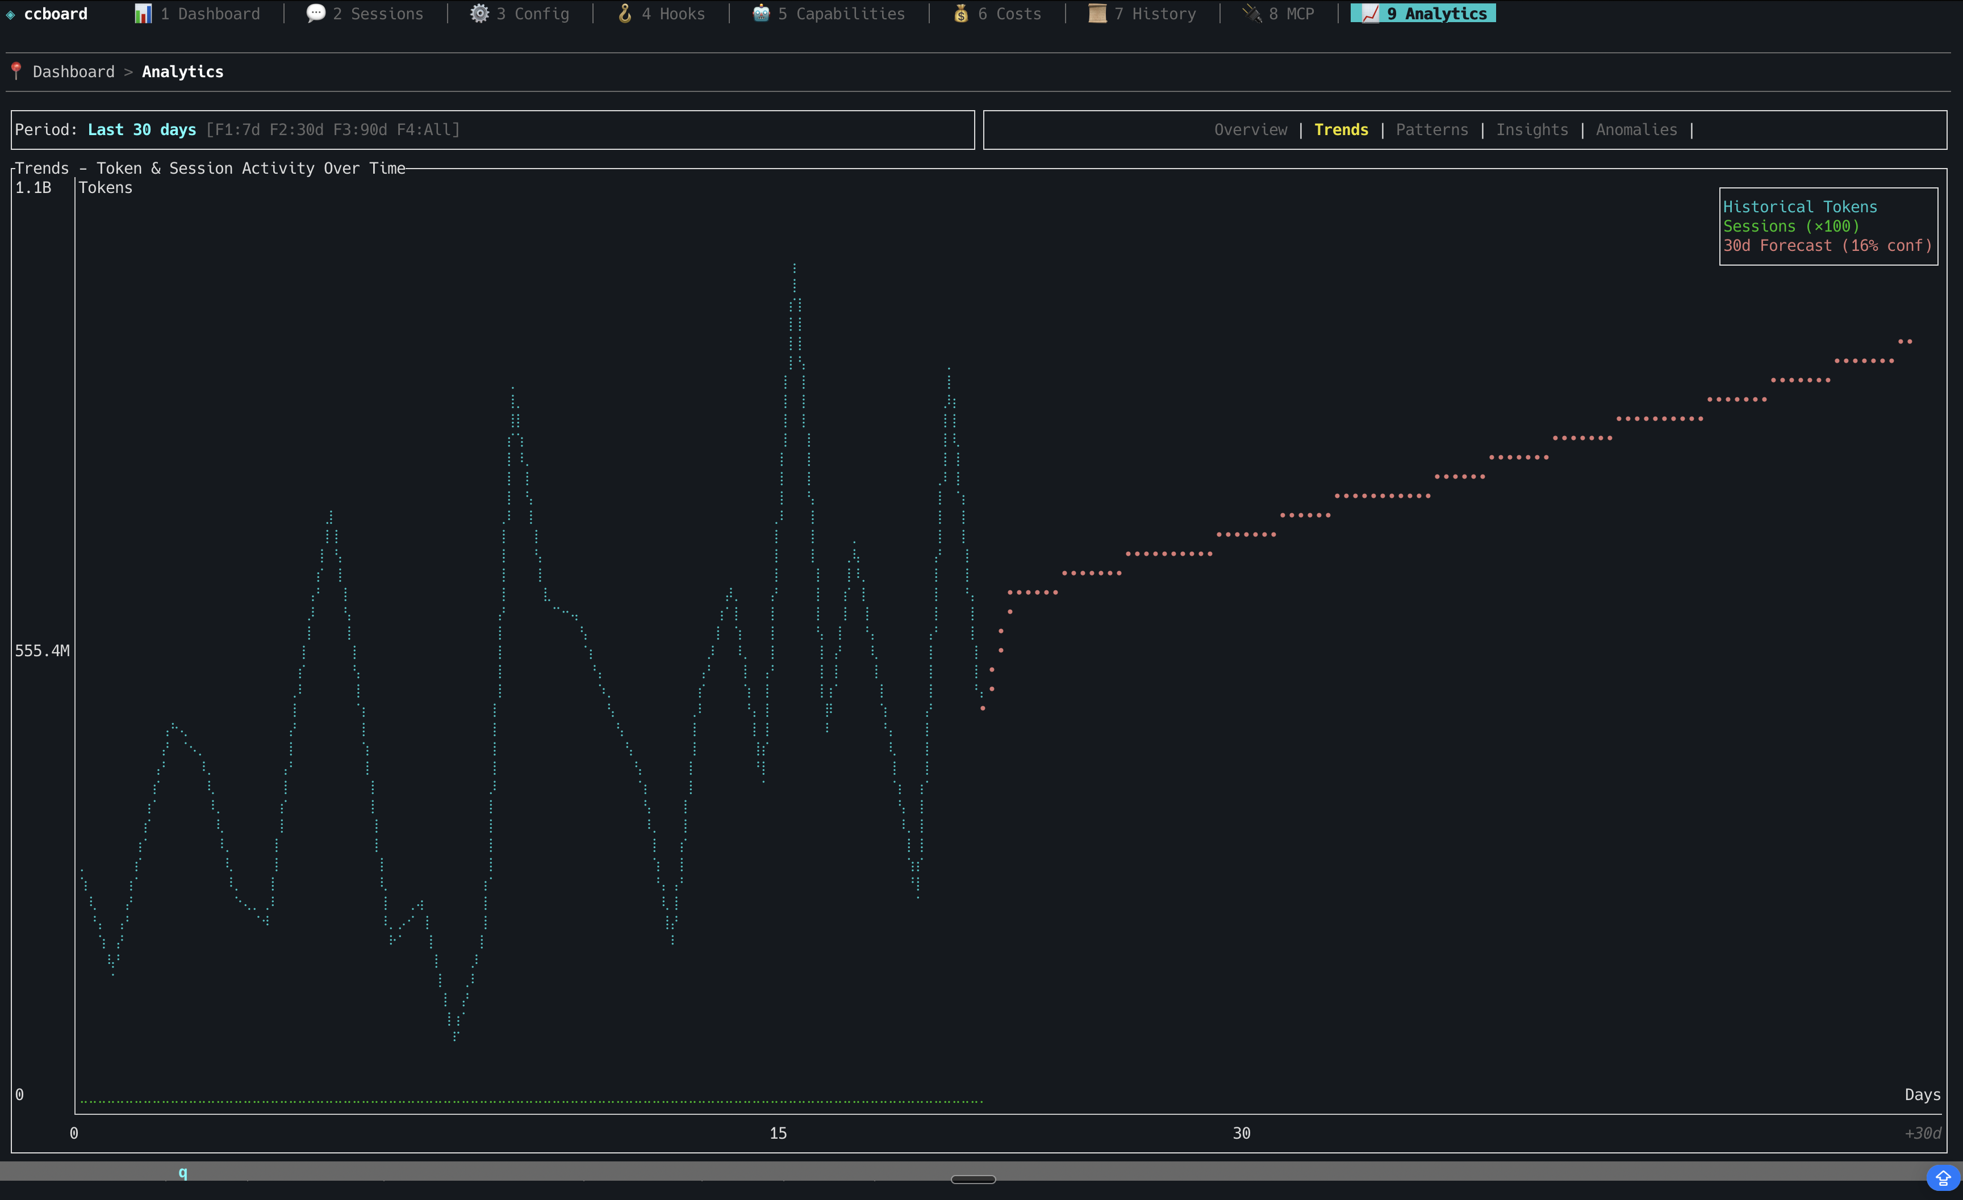Select the Sessions speech bubble icon
The width and height of the screenshot is (1963, 1200).
coord(315,12)
